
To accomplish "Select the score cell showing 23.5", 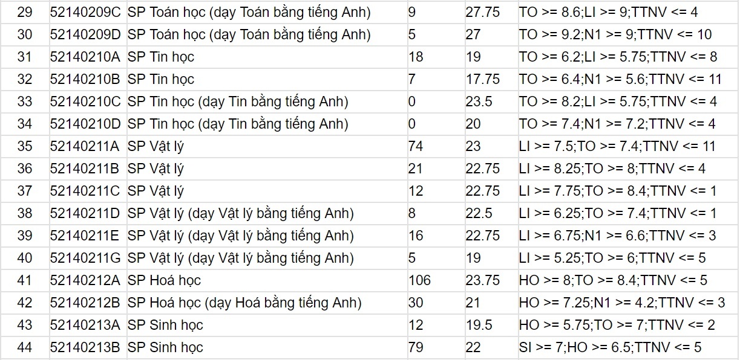I will [491, 101].
